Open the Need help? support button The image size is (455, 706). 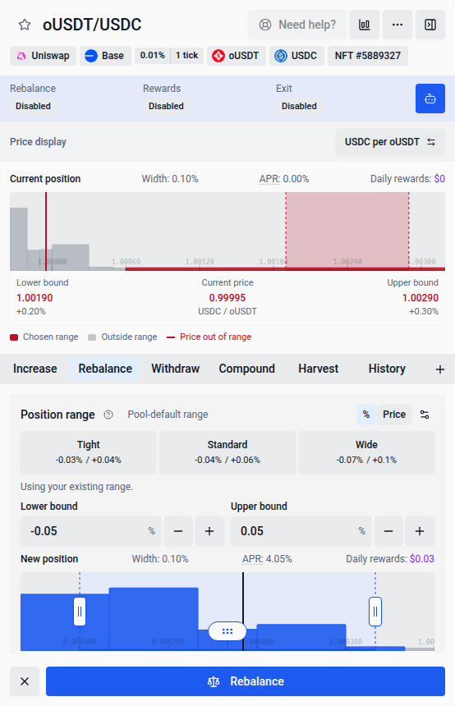(x=297, y=25)
